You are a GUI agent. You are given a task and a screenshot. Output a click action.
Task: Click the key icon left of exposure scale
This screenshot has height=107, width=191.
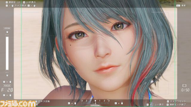[69, 103]
